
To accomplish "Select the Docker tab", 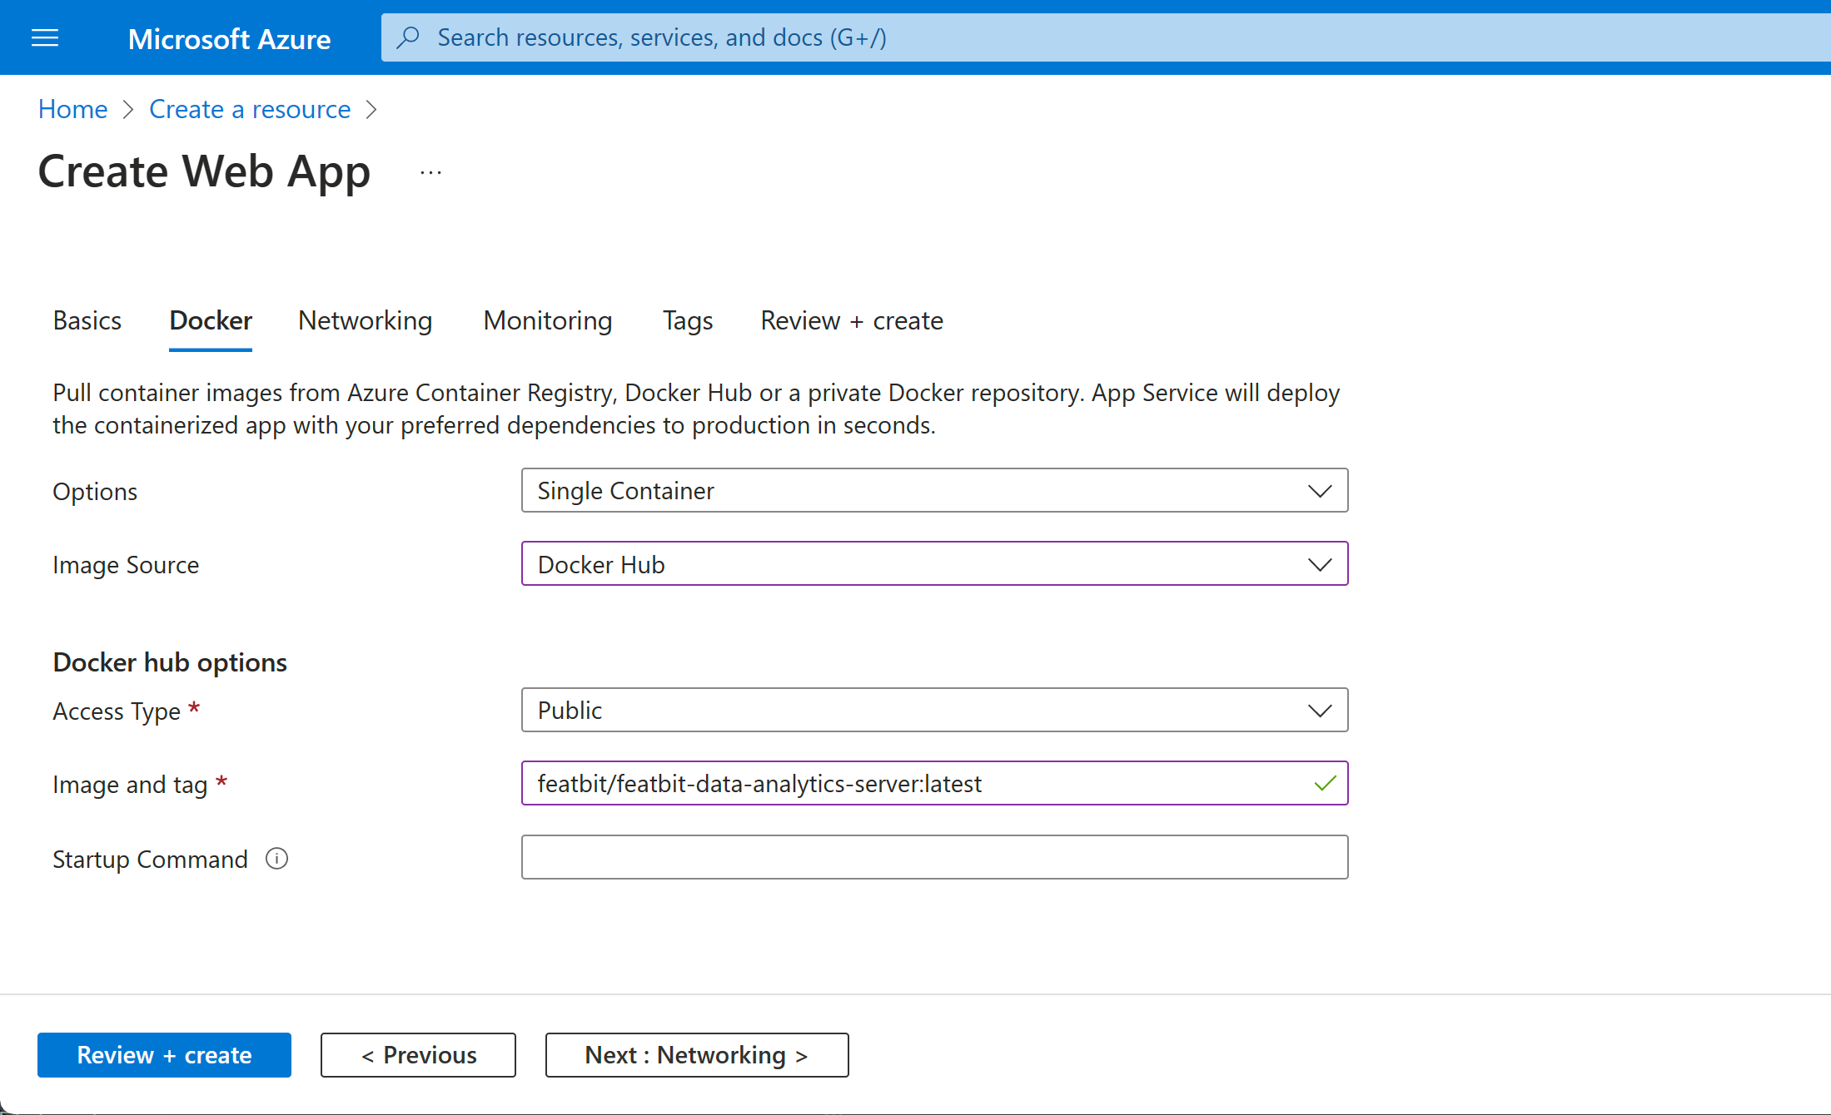I will (211, 320).
